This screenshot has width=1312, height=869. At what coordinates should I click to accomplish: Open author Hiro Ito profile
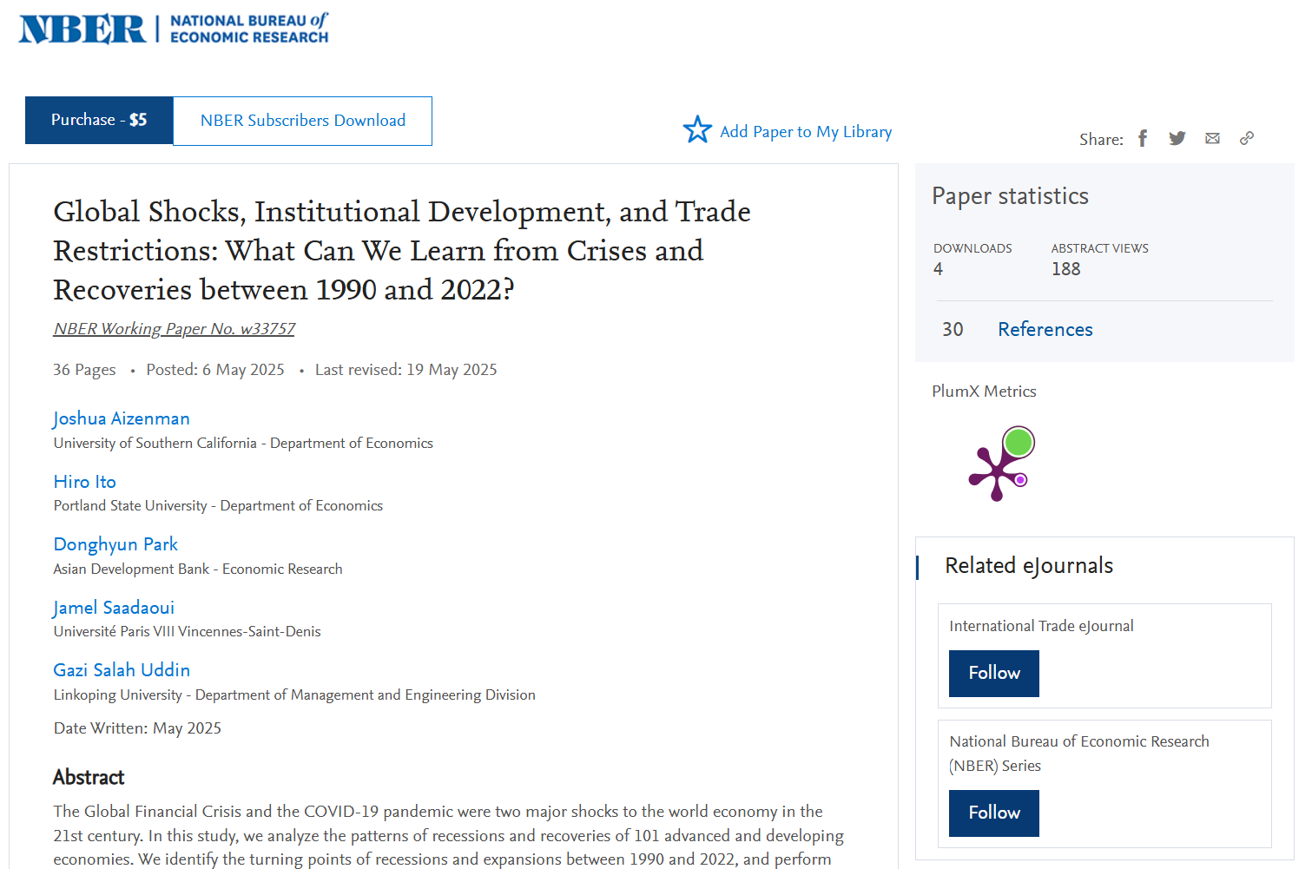(x=85, y=482)
